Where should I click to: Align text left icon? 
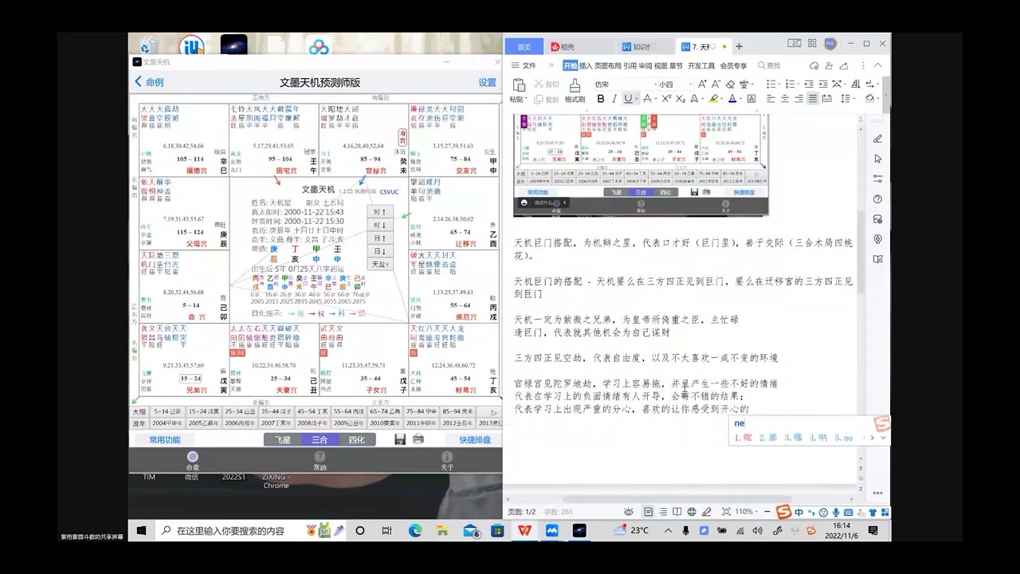pos(771,99)
